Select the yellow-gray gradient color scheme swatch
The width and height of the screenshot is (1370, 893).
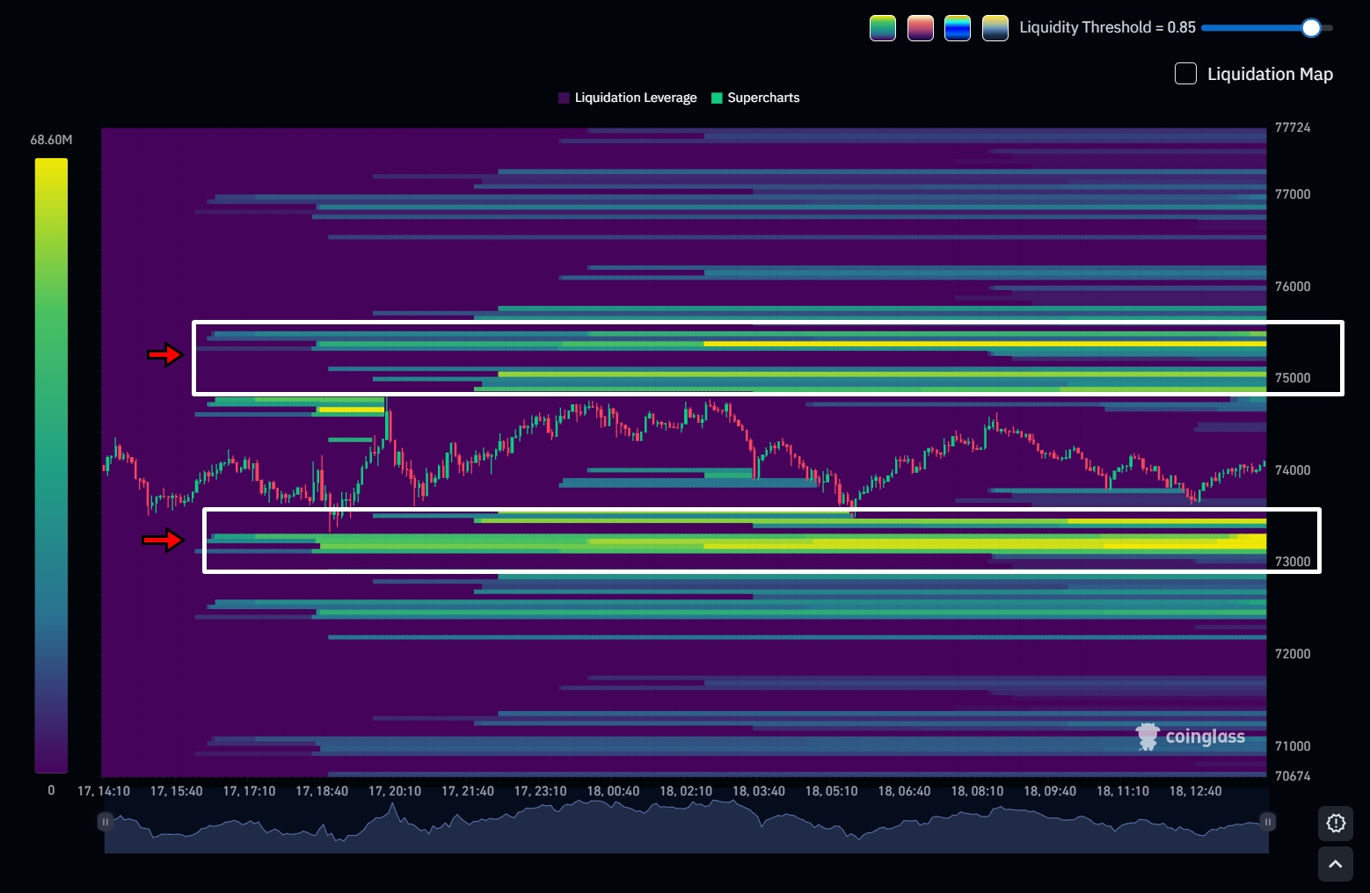pos(994,27)
